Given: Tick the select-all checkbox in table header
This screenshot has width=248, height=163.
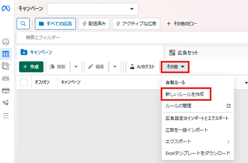Looking at the screenshot, I should (24, 82).
